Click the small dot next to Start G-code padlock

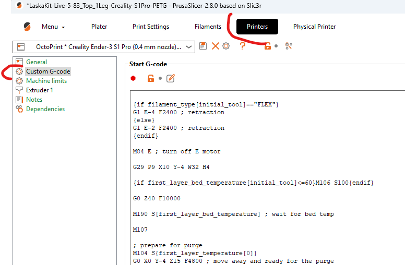click(x=160, y=79)
